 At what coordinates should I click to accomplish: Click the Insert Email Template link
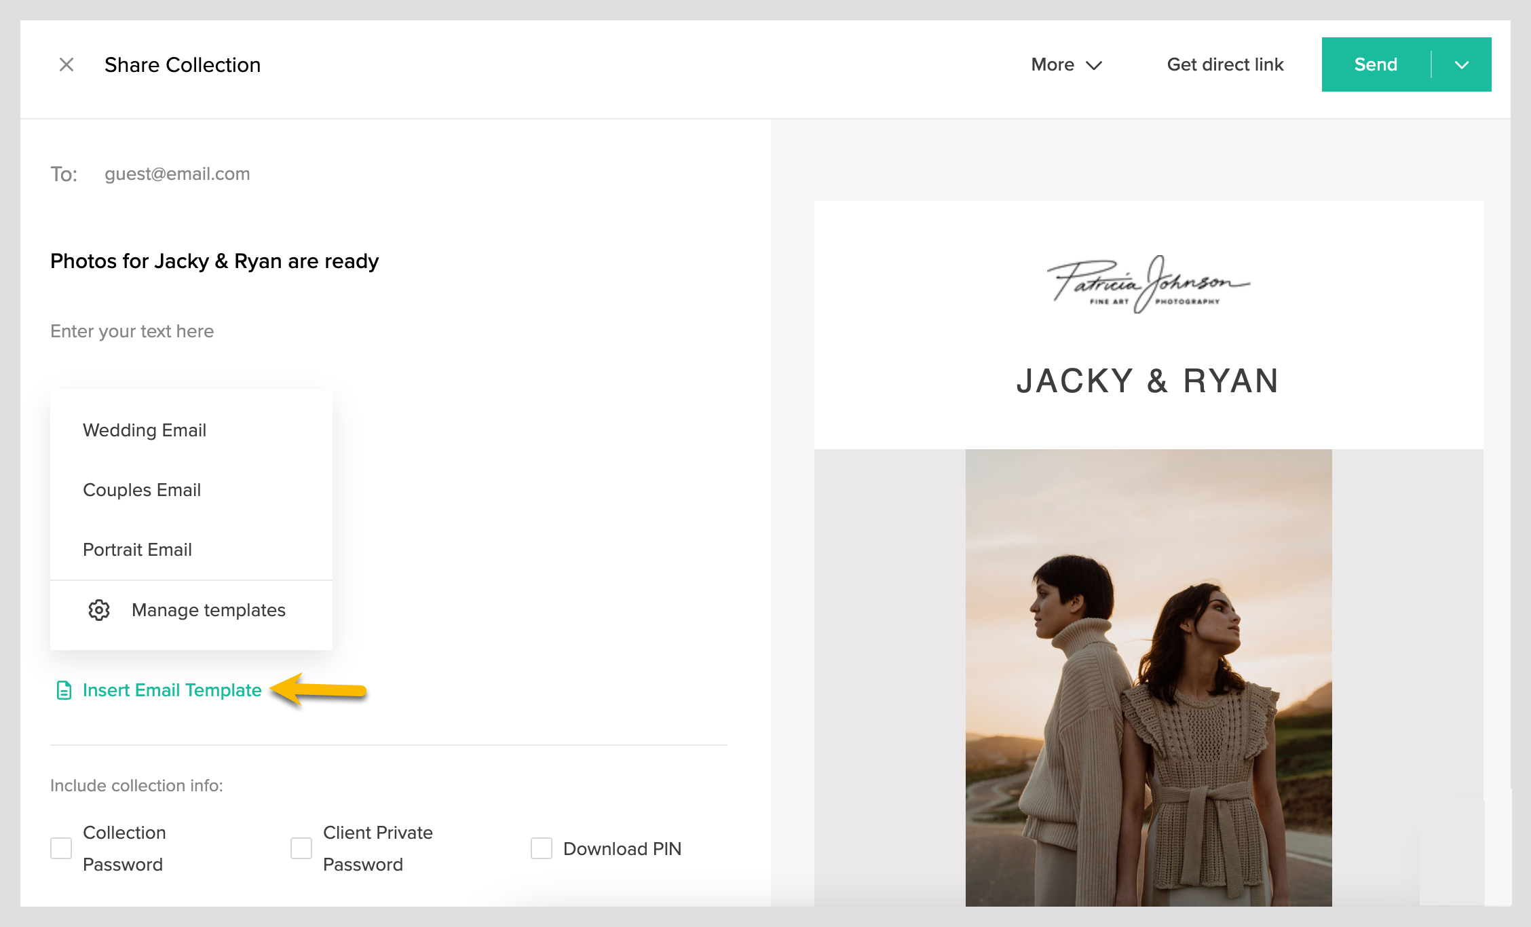pyautogui.click(x=172, y=690)
